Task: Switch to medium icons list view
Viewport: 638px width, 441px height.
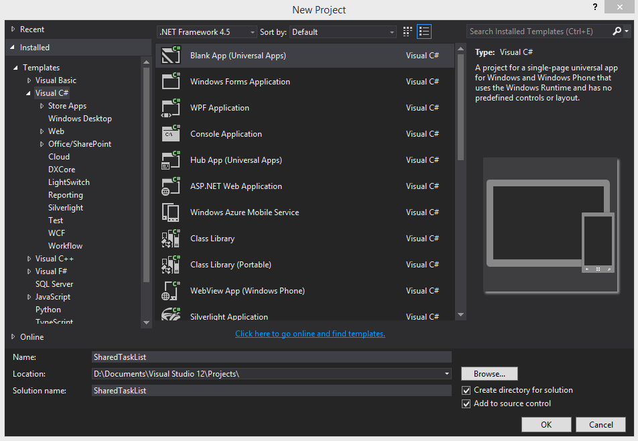Action: 424,31
